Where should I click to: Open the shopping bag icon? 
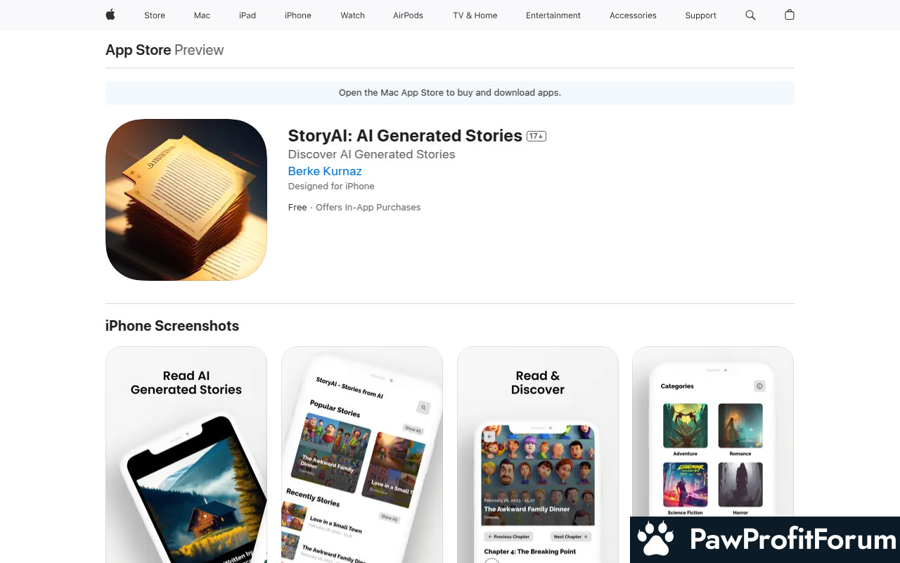(x=790, y=15)
